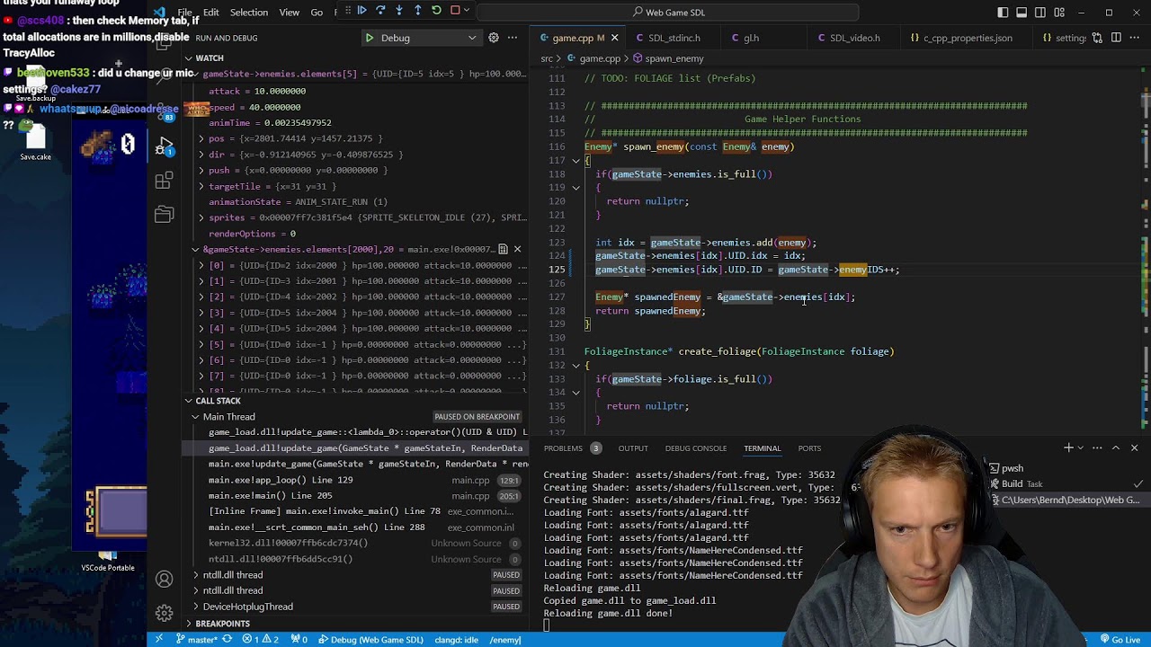Stop the debug session
1151x647 pixels.
click(x=455, y=11)
